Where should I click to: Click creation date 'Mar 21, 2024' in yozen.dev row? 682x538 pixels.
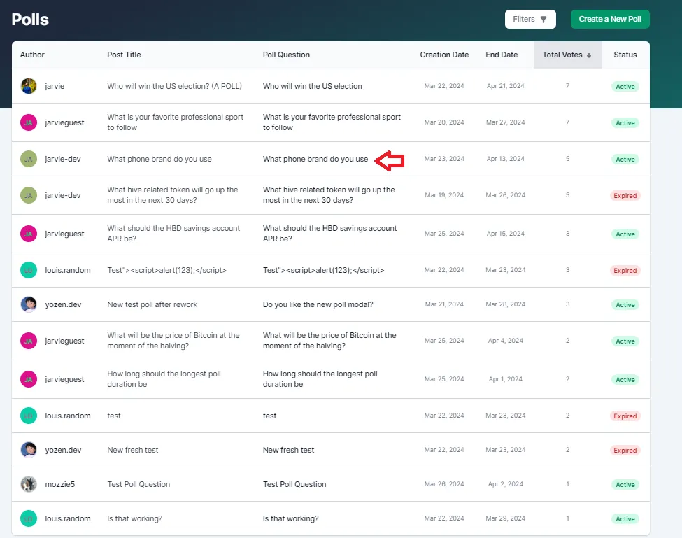(444, 304)
